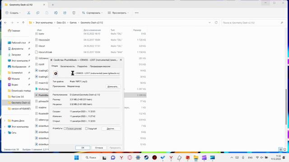This screenshot has height=162, width=289.
Task: Click Изменить button next to application
Action: (x=113, y=86)
